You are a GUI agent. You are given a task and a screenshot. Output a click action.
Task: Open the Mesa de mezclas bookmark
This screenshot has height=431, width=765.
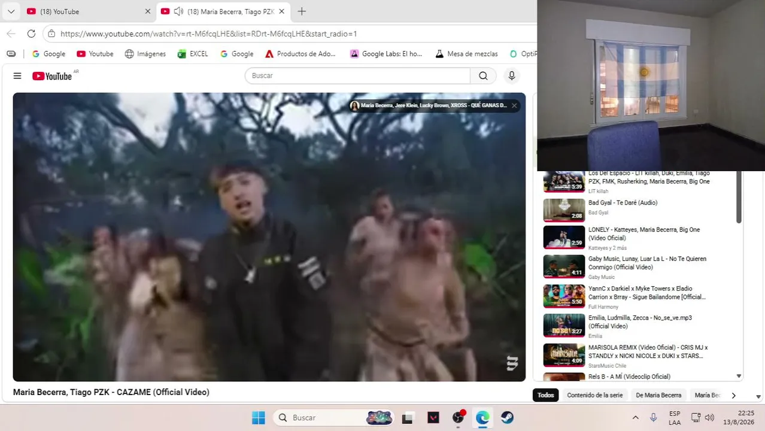(466, 54)
